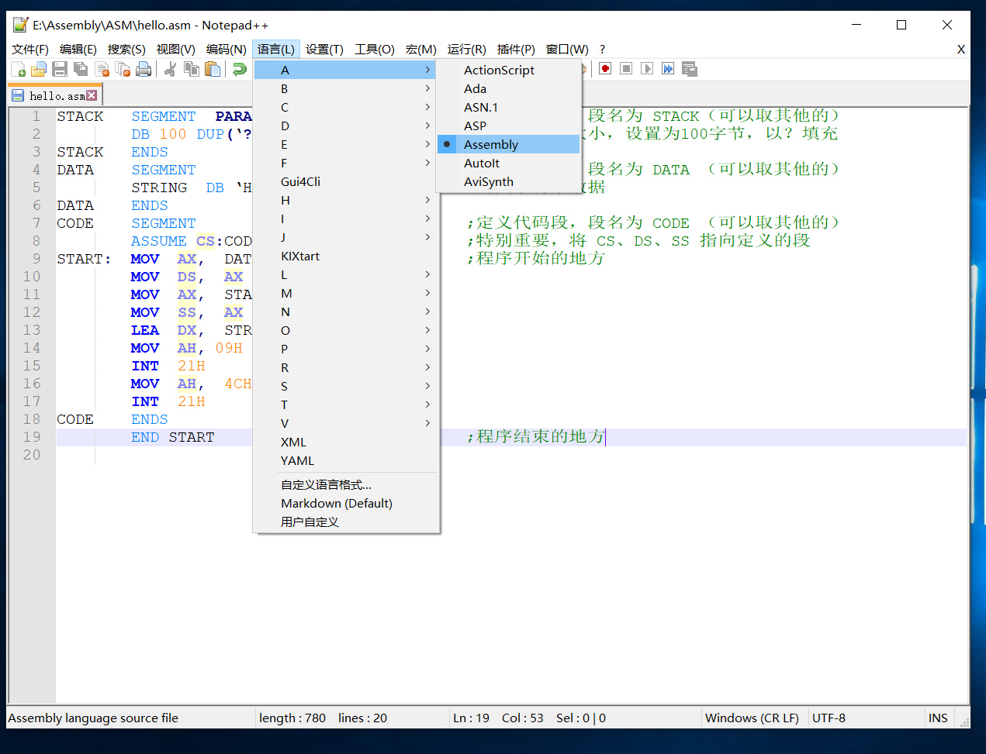This screenshot has height=754, width=986.
Task: Select YAML language entry
Action: pos(346,460)
